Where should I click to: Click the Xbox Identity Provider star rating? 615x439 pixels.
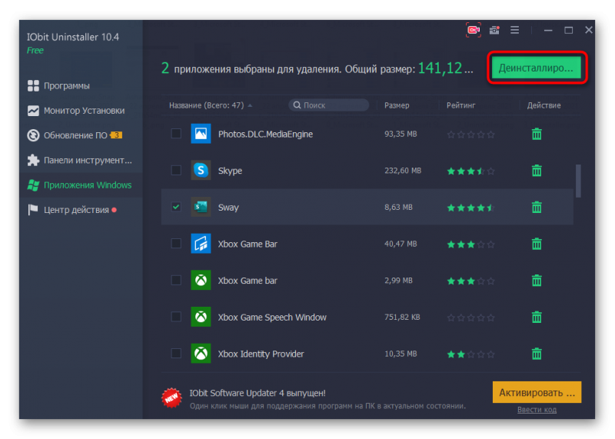point(470,354)
